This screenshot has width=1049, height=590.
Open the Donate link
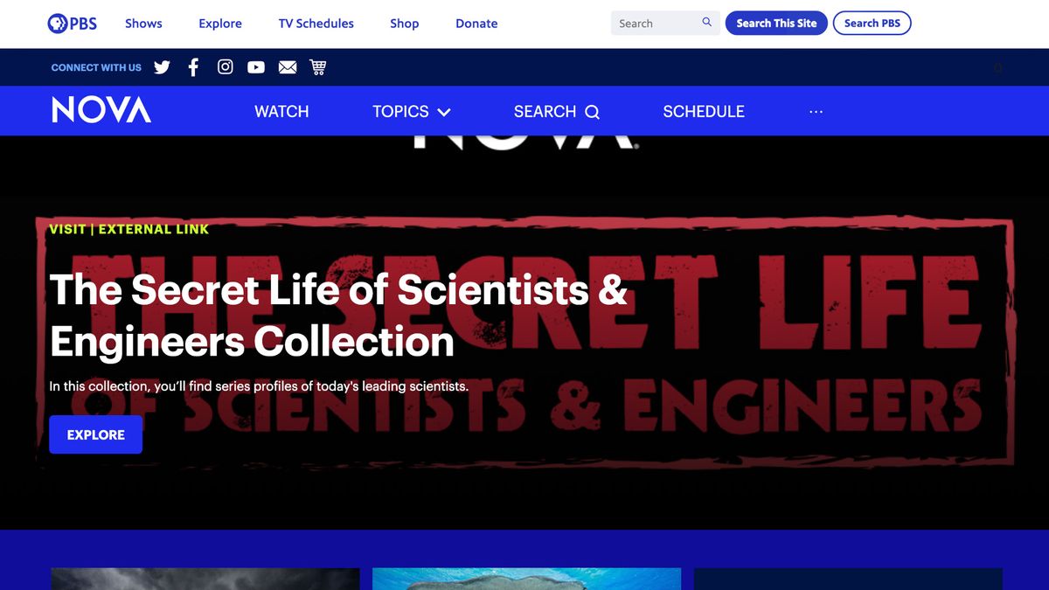(x=476, y=24)
